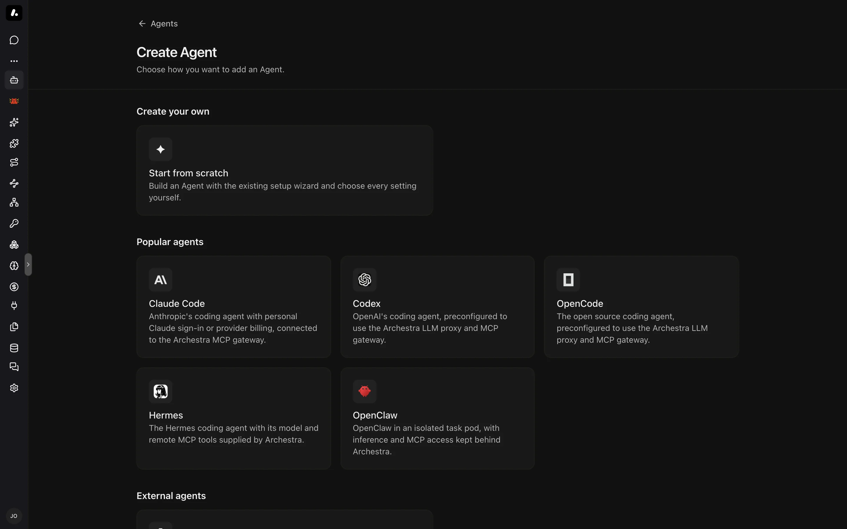Click 'OpenClaw in an isolated task pod' description

click(426, 440)
